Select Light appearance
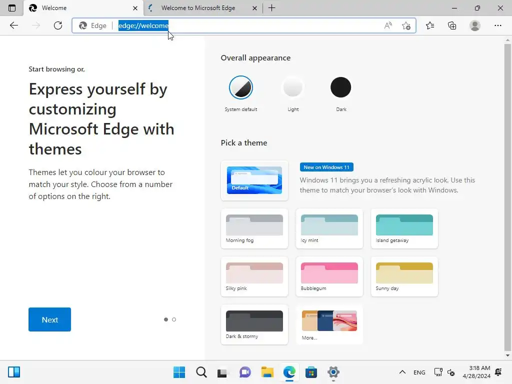Screen dimensions: 512x384 click(293, 87)
